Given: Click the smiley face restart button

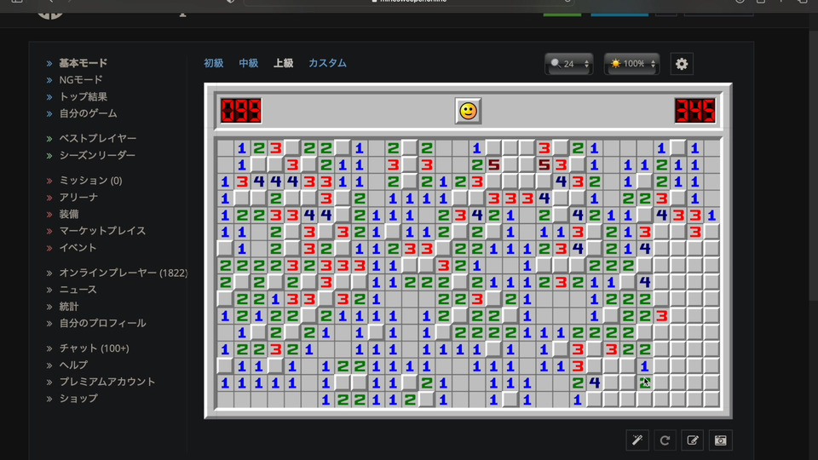Looking at the screenshot, I should tap(468, 111).
